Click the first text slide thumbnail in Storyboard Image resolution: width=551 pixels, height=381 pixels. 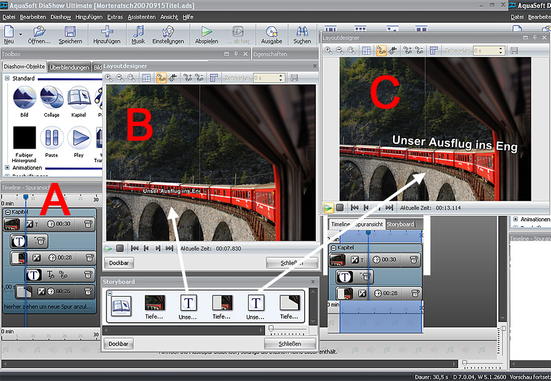pos(188,303)
